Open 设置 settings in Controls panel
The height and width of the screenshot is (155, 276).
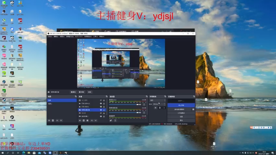tap(181, 117)
